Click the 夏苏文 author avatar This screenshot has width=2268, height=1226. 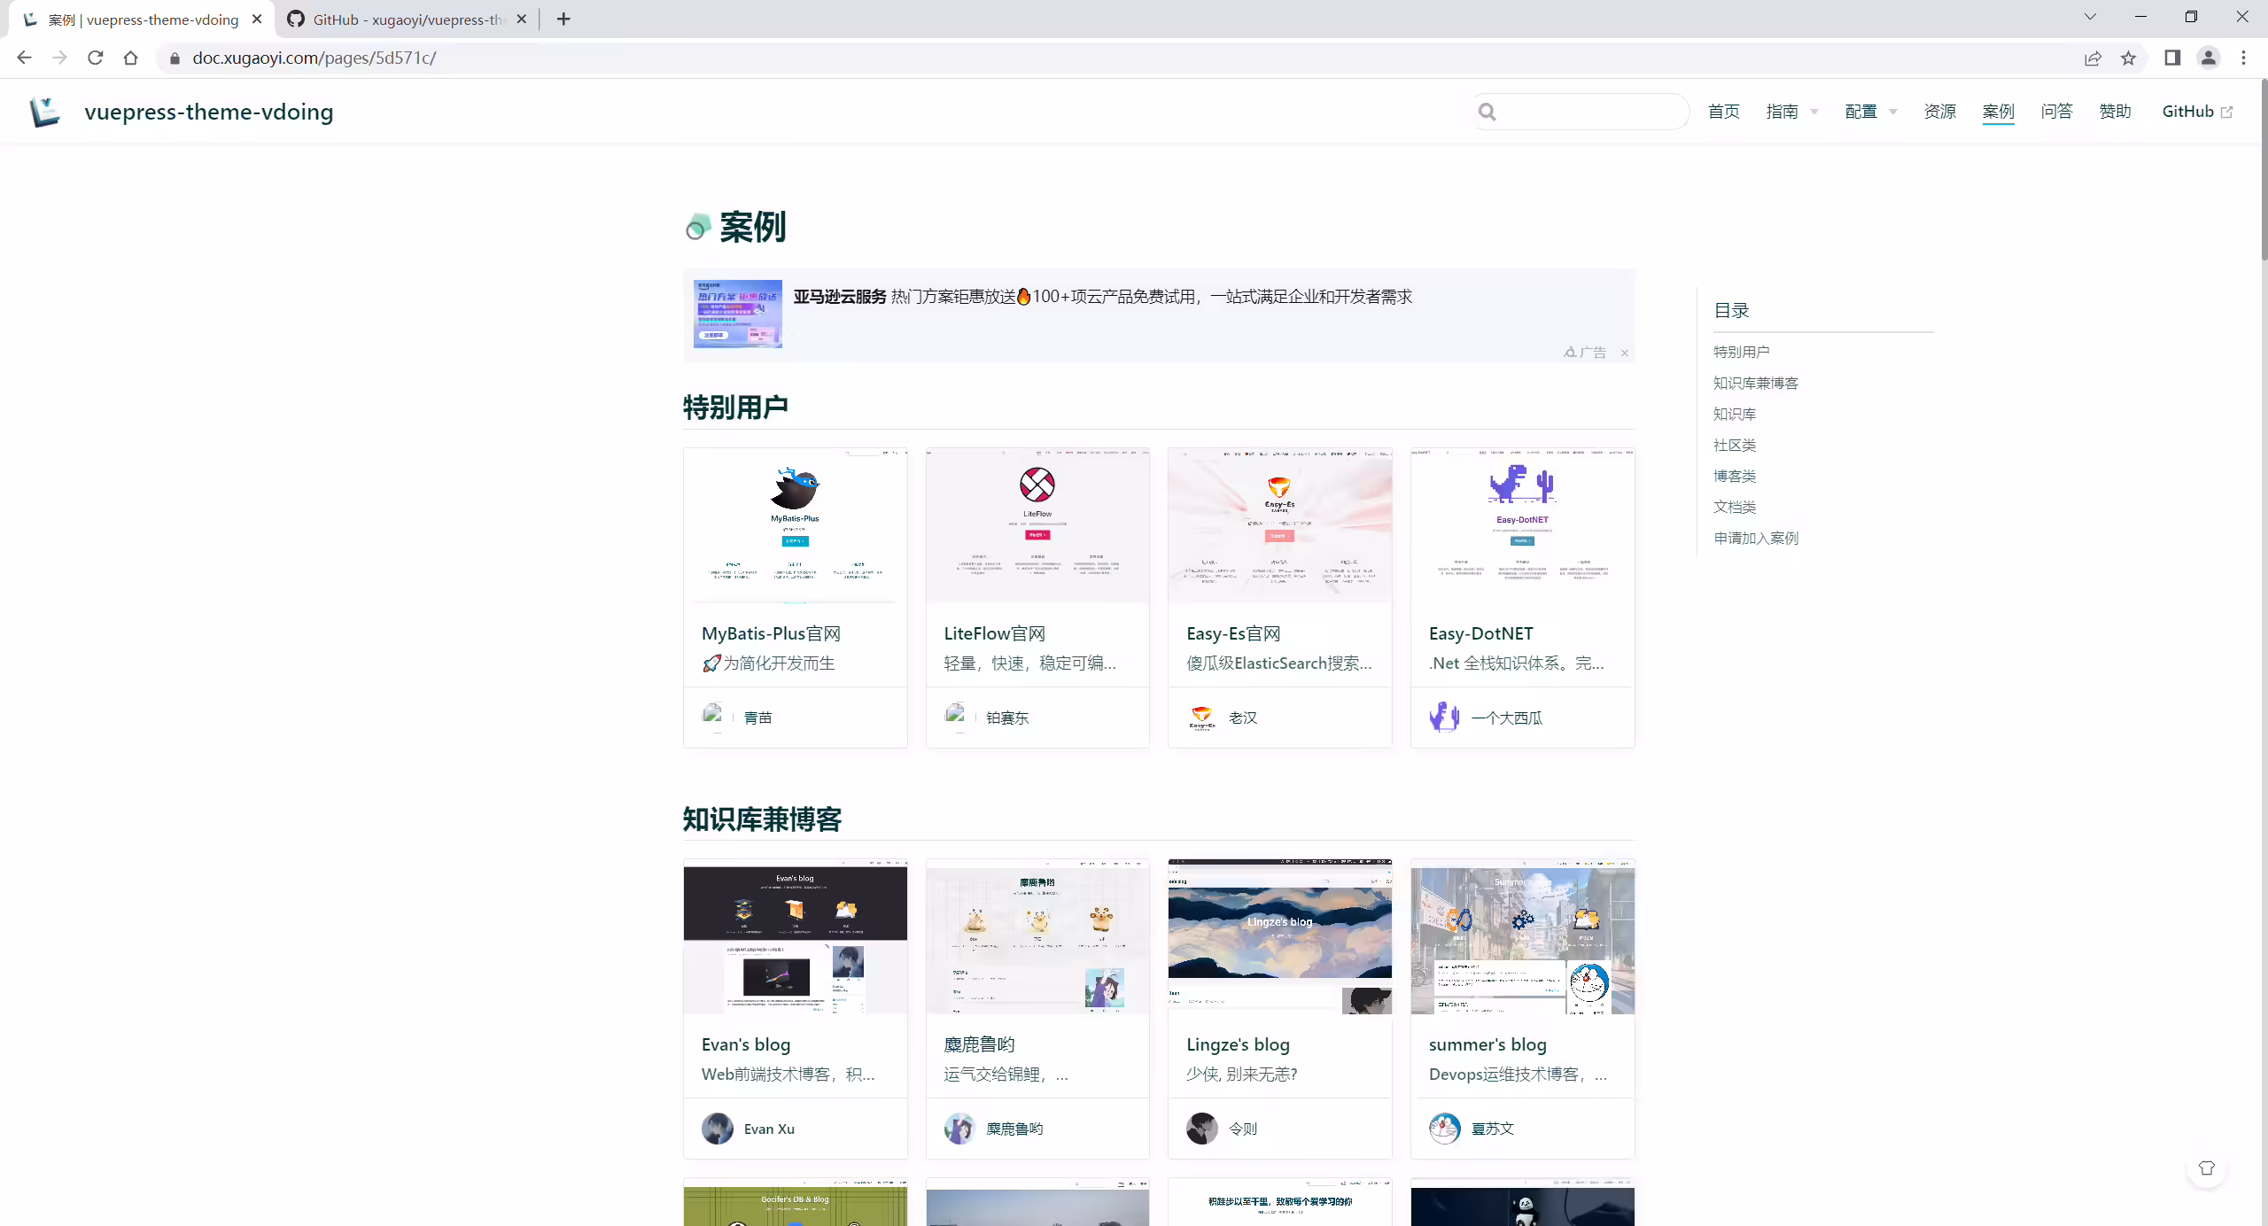click(x=1445, y=1128)
